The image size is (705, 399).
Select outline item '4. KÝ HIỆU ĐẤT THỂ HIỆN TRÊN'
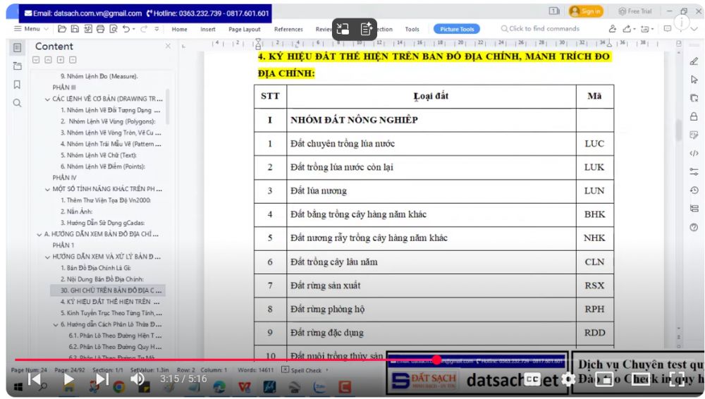[x=110, y=302]
